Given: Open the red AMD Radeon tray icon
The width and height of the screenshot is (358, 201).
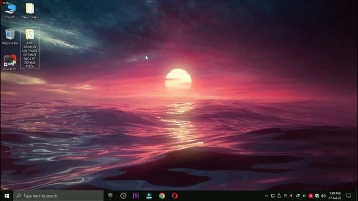Looking at the screenshot, I should pyautogui.click(x=310, y=196).
